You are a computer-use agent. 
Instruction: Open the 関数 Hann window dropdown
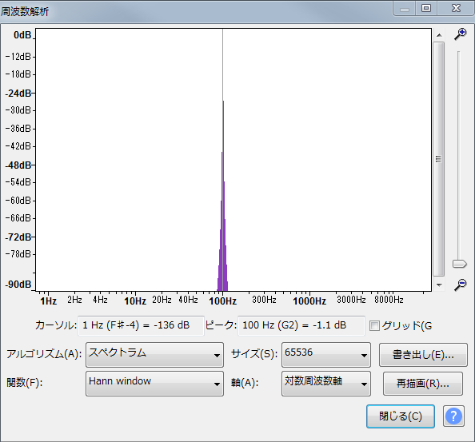pos(155,384)
